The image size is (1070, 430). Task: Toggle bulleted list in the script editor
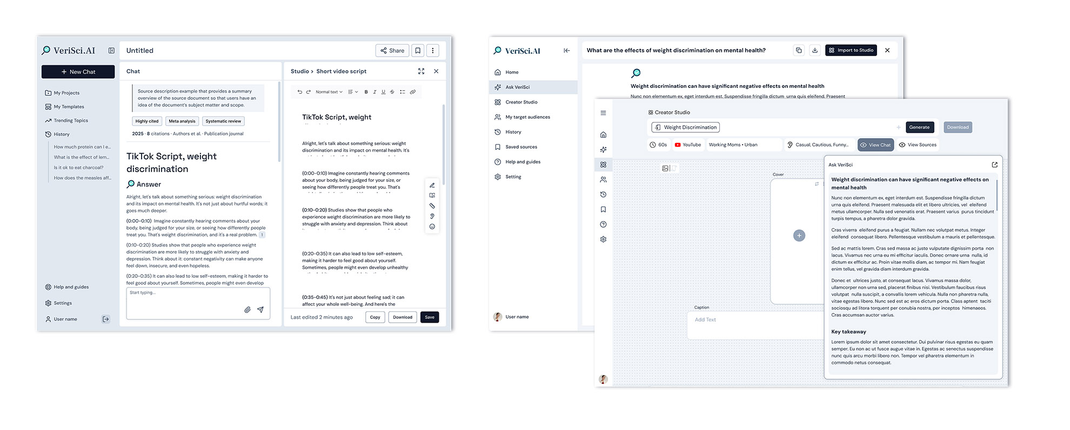point(403,92)
